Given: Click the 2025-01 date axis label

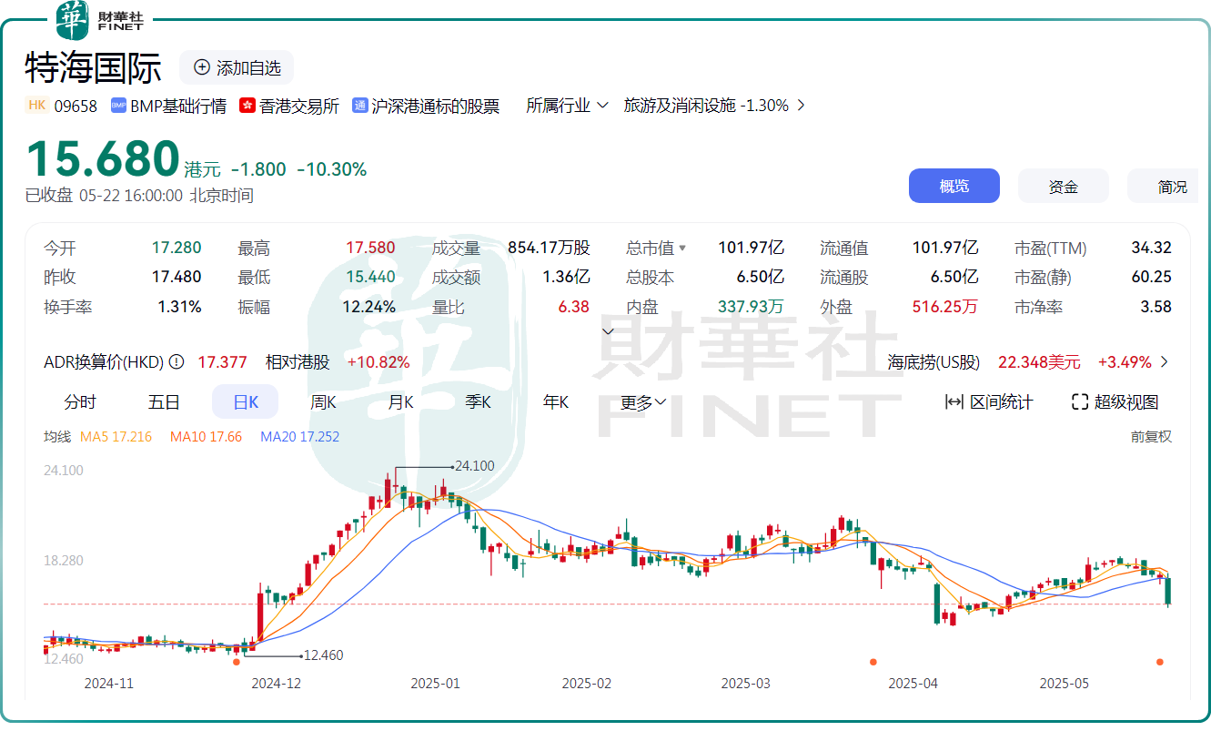Looking at the screenshot, I should (x=436, y=683).
